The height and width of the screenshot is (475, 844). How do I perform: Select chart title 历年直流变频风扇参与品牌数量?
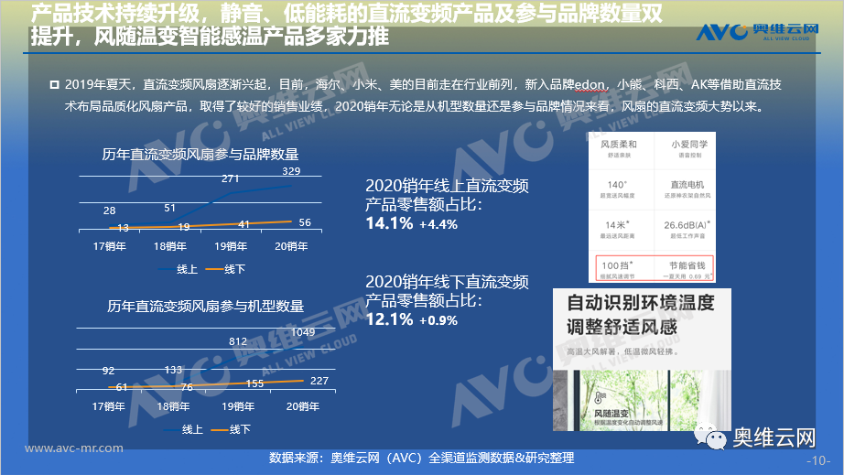[x=200, y=155]
